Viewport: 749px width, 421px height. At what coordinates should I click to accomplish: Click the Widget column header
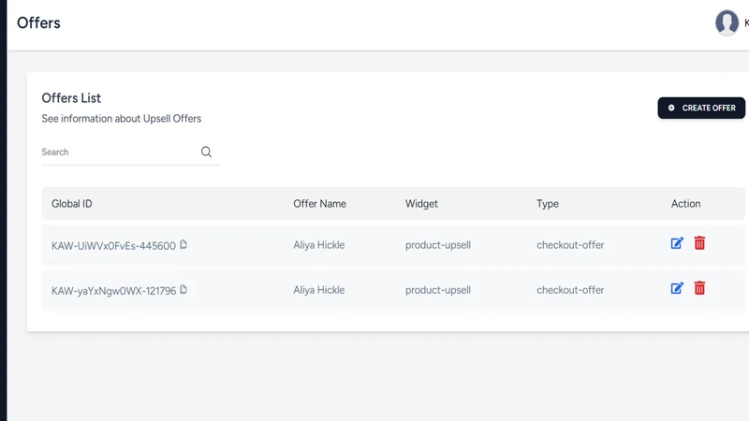point(421,204)
